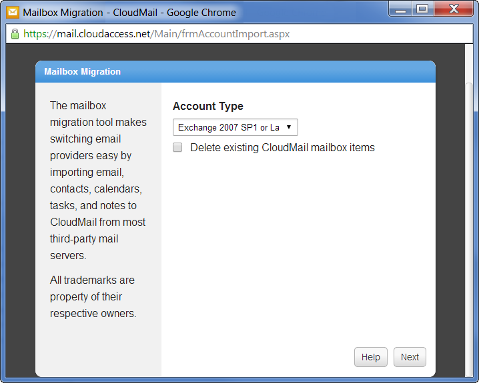479x383 pixels.
Task: Select the URL in the address bar
Action: point(156,33)
